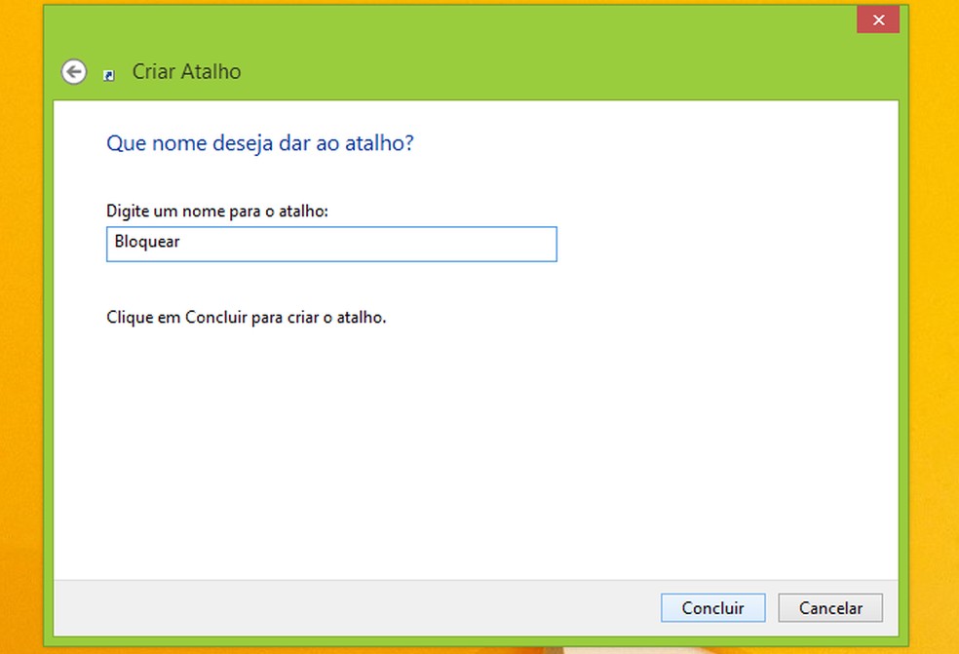
Task: Cancel the shortcut creation
Action: 830,607
